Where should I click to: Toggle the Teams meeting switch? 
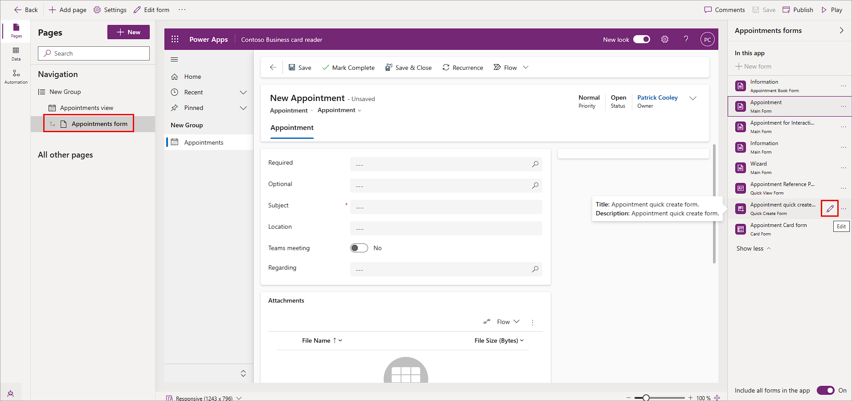pyautogui.click(x=359, y=248)
